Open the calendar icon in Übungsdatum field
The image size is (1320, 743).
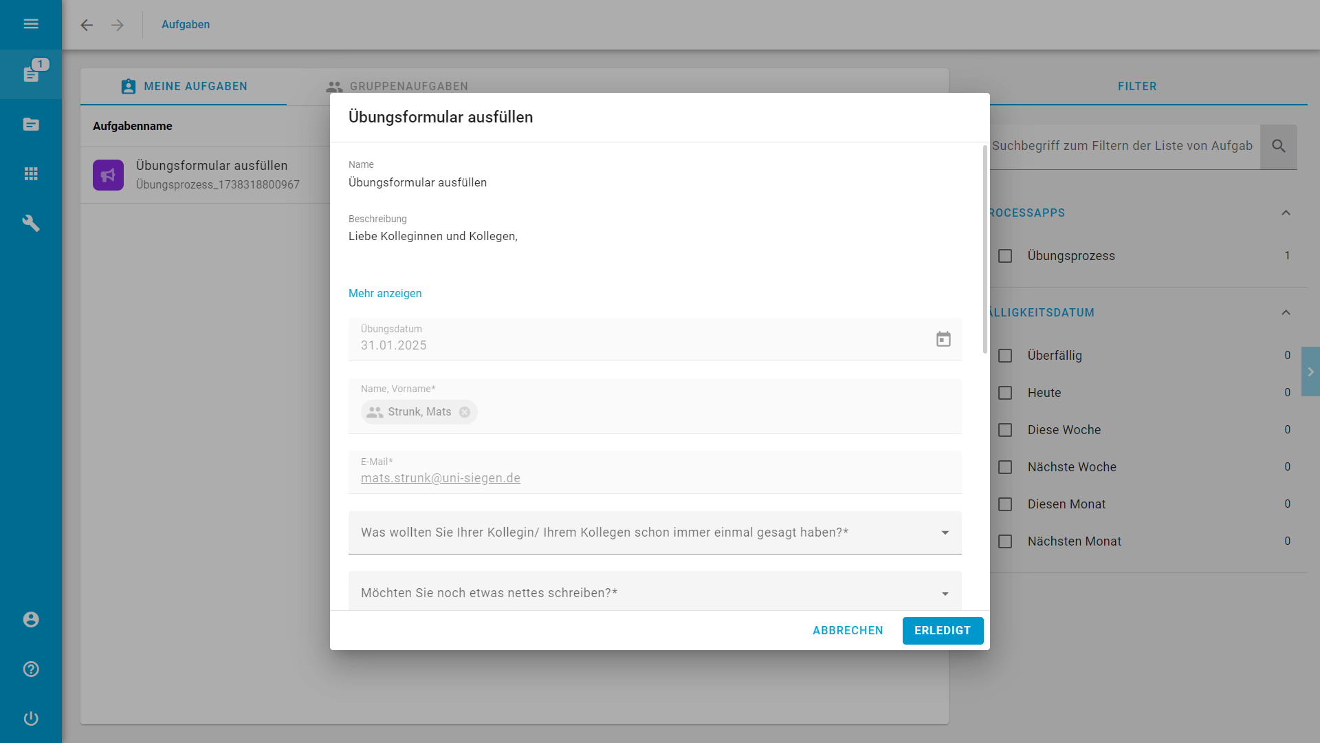pyautogui.click(x=943, y=339)
